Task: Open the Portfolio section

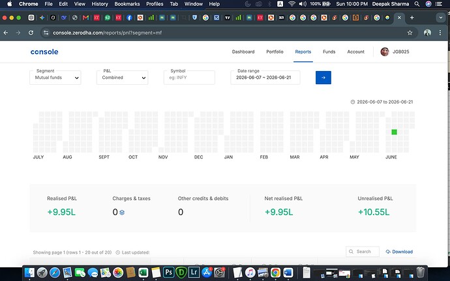Action: coord(275,52)
